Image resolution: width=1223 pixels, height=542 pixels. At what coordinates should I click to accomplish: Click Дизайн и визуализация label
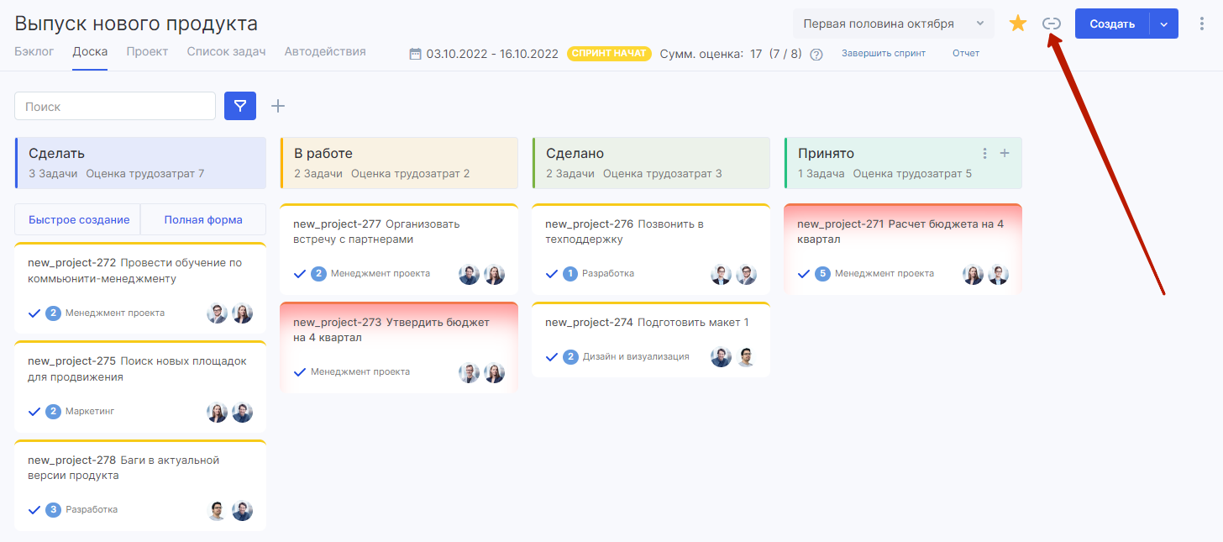[636, 357]
